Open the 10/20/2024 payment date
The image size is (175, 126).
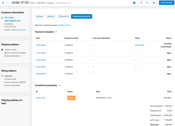point(41,45)
